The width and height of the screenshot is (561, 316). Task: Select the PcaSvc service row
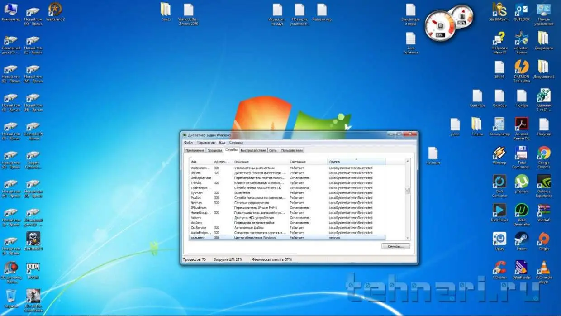click(x=287, y=198)
